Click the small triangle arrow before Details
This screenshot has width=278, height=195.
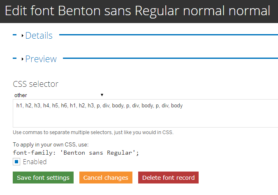click(23, 36)
